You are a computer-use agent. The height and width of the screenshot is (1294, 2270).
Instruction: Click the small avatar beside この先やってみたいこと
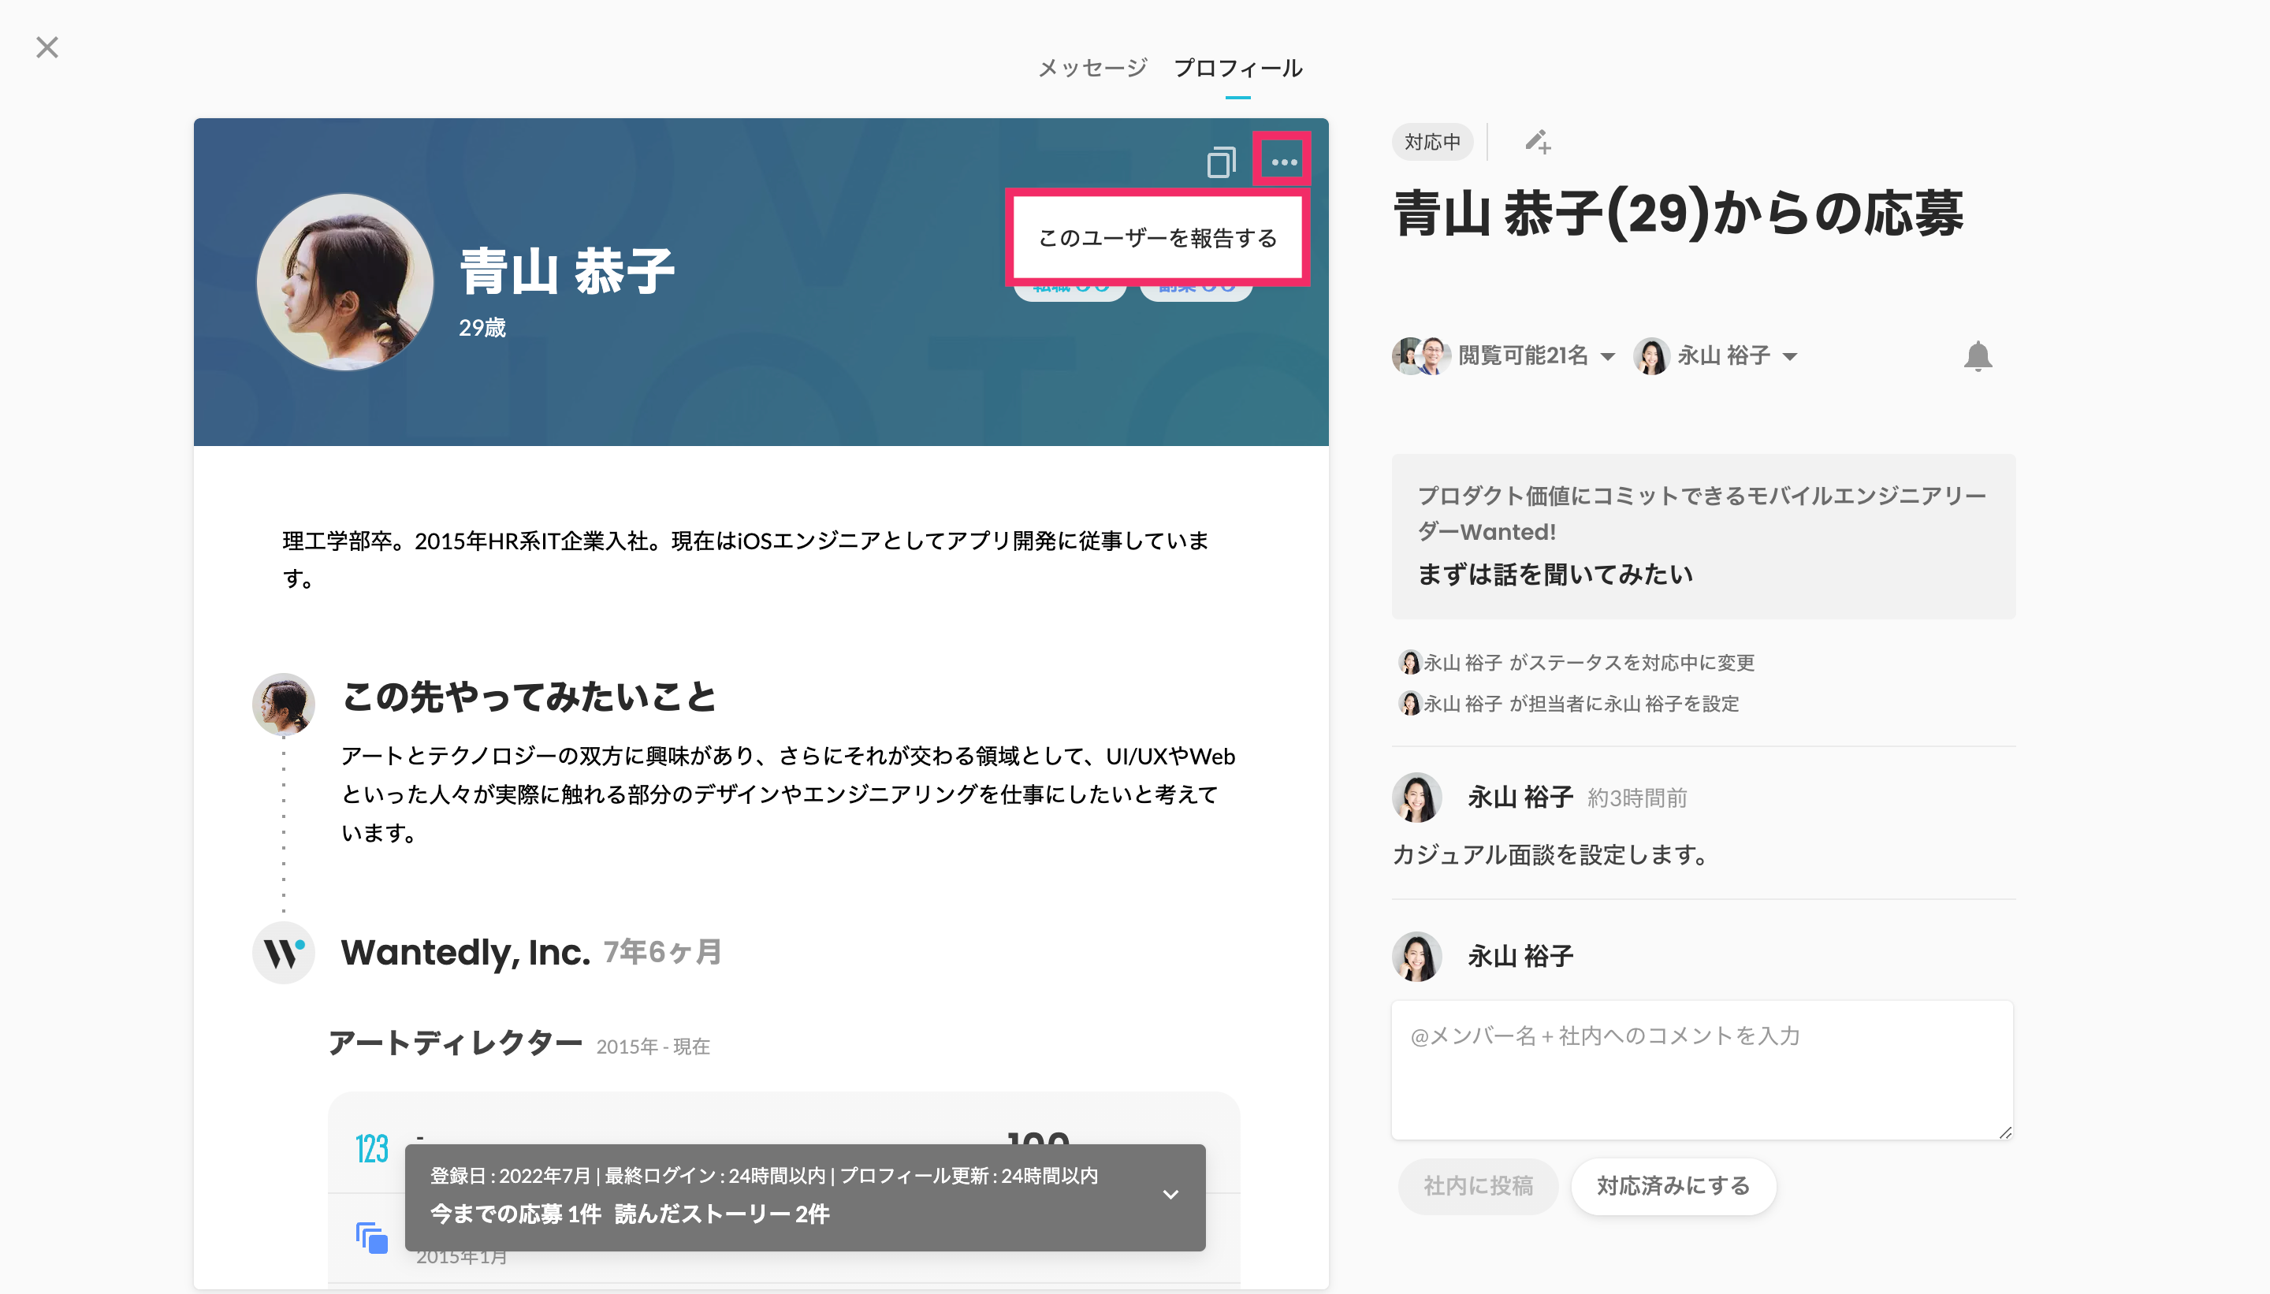coord(284,704)
